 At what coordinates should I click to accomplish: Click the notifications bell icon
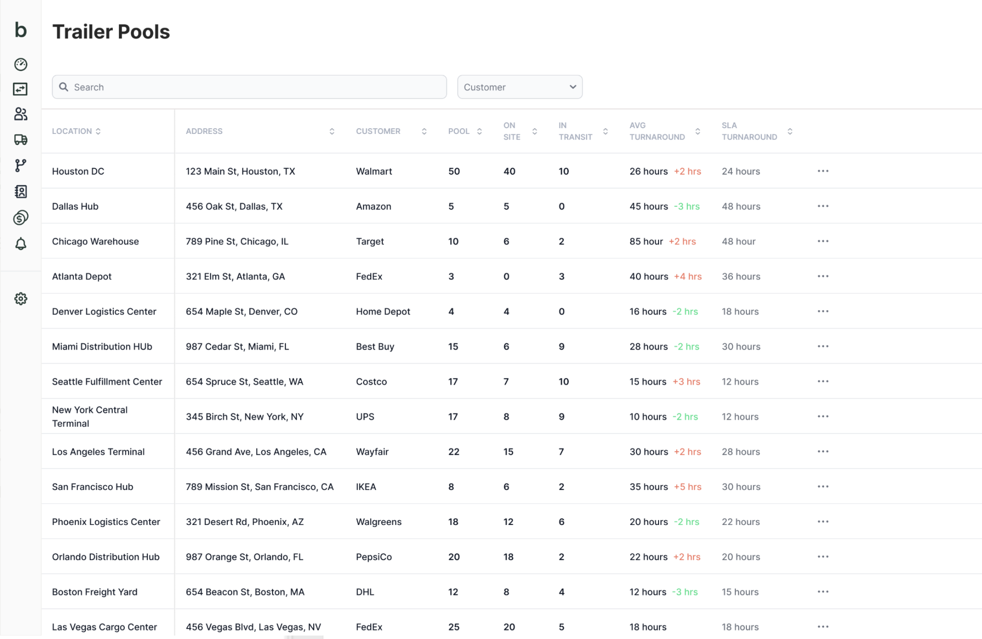[21, 243]
